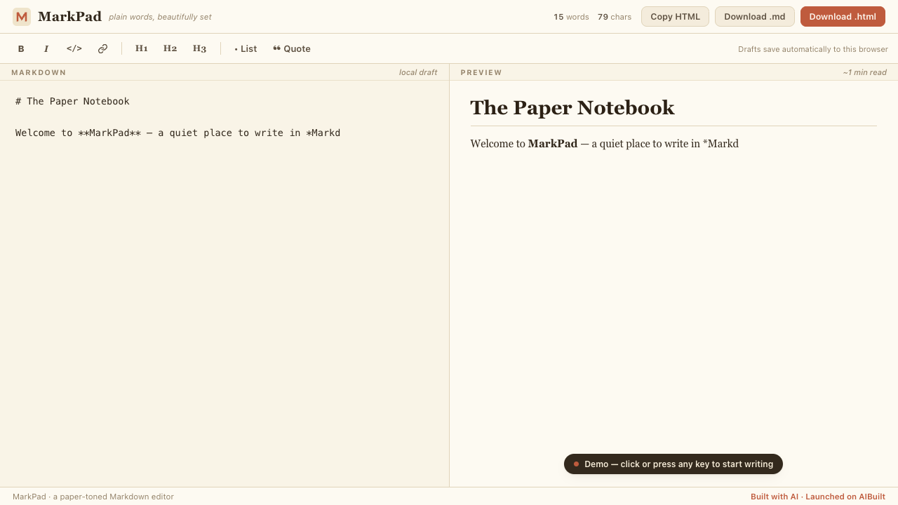The image size is (898, 505).
Task: Click the 79 chars counter
Action: tap(615, 17)
